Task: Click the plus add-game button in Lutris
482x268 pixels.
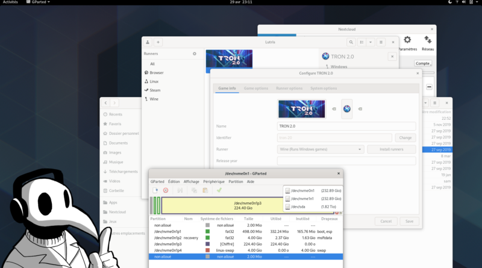Action: 158,42
